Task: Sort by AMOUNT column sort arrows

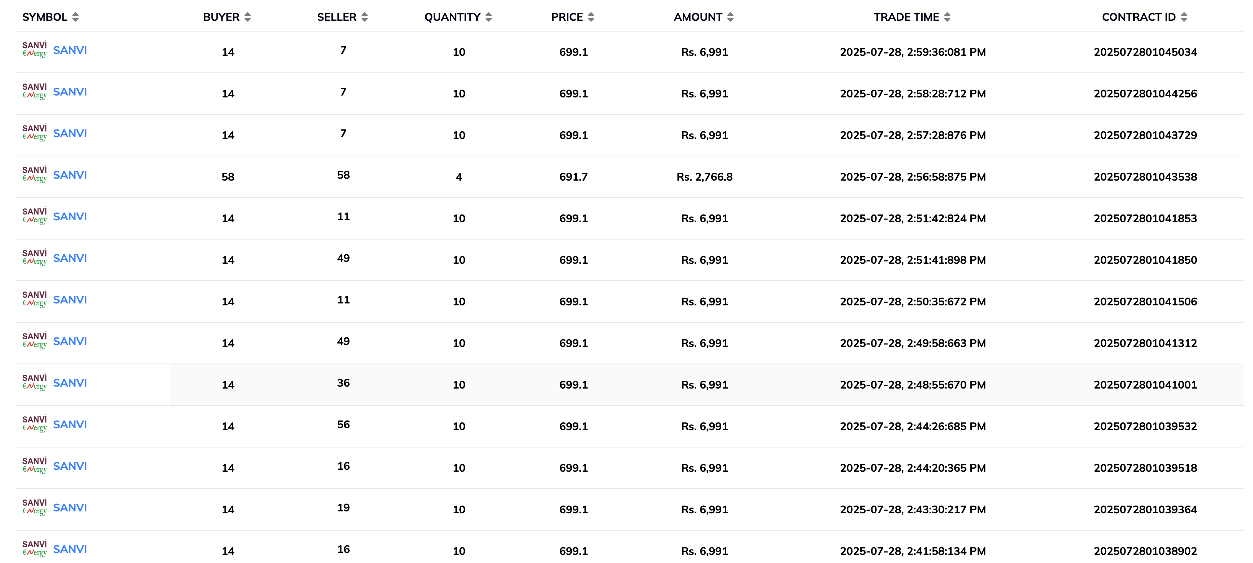Action: click(x=730, y=17)
